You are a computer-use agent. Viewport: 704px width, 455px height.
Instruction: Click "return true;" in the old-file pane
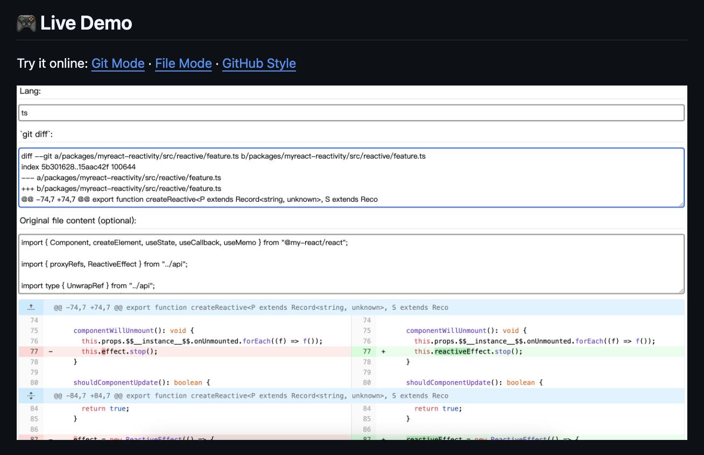[105, 409]
